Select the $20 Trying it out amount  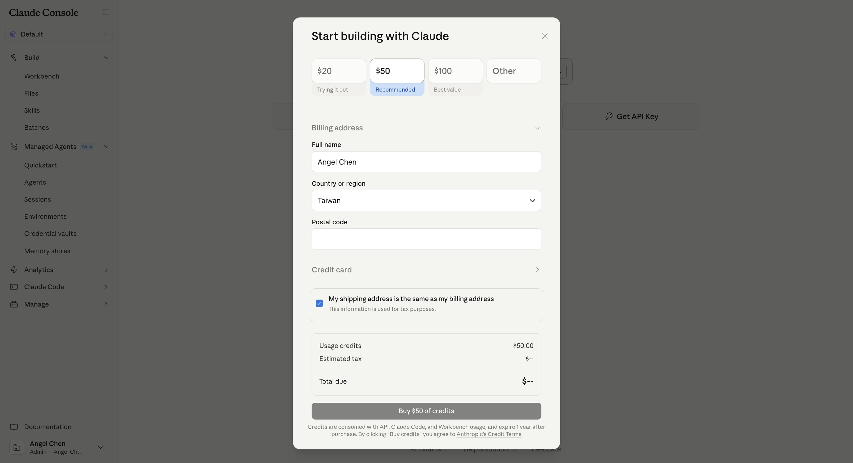(338, 71)
